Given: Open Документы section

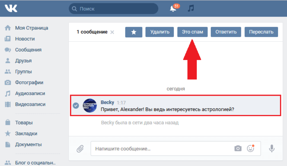Looking at the screenshot, I should [28, 144].
